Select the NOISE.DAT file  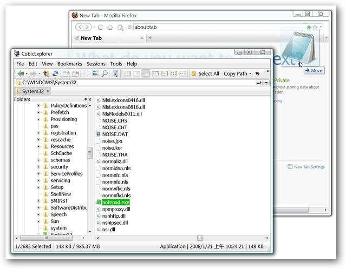pos(115,134)
